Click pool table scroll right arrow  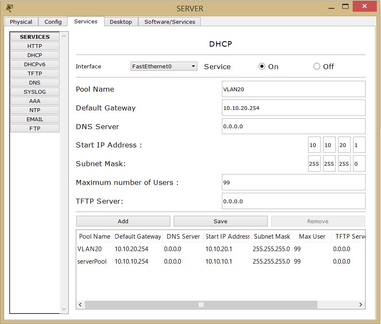pyautogui.click(x=361, y=304)
